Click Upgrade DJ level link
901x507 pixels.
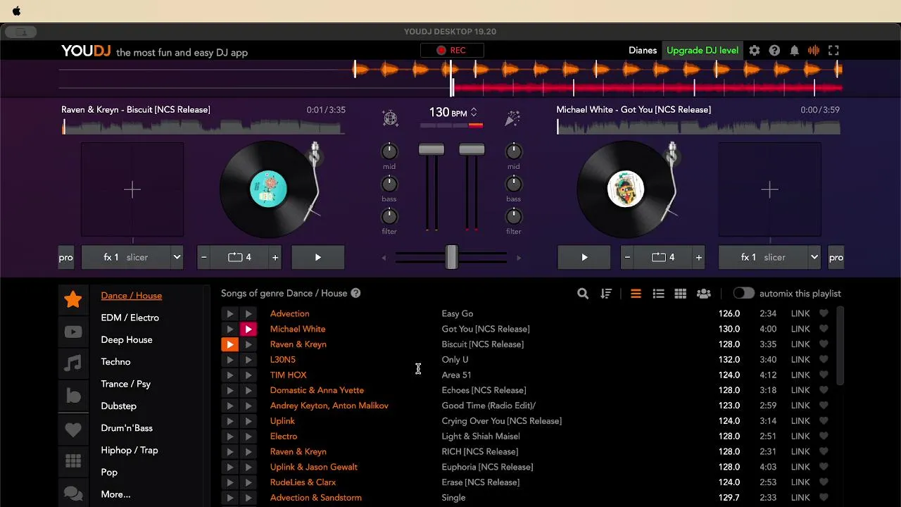pos(702,51)
